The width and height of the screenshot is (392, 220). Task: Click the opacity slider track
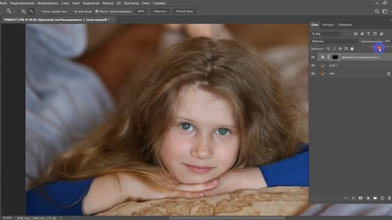tap(379, 47)
